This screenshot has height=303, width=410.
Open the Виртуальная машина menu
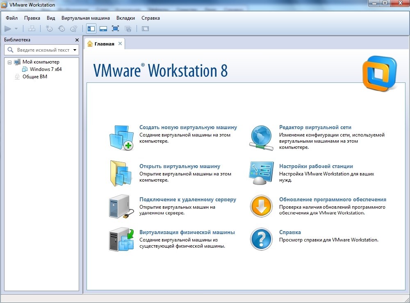coord(86,18)
